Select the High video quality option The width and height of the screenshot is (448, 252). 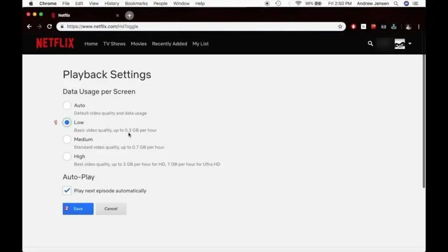pyautogui.click(x=67, y=156)
